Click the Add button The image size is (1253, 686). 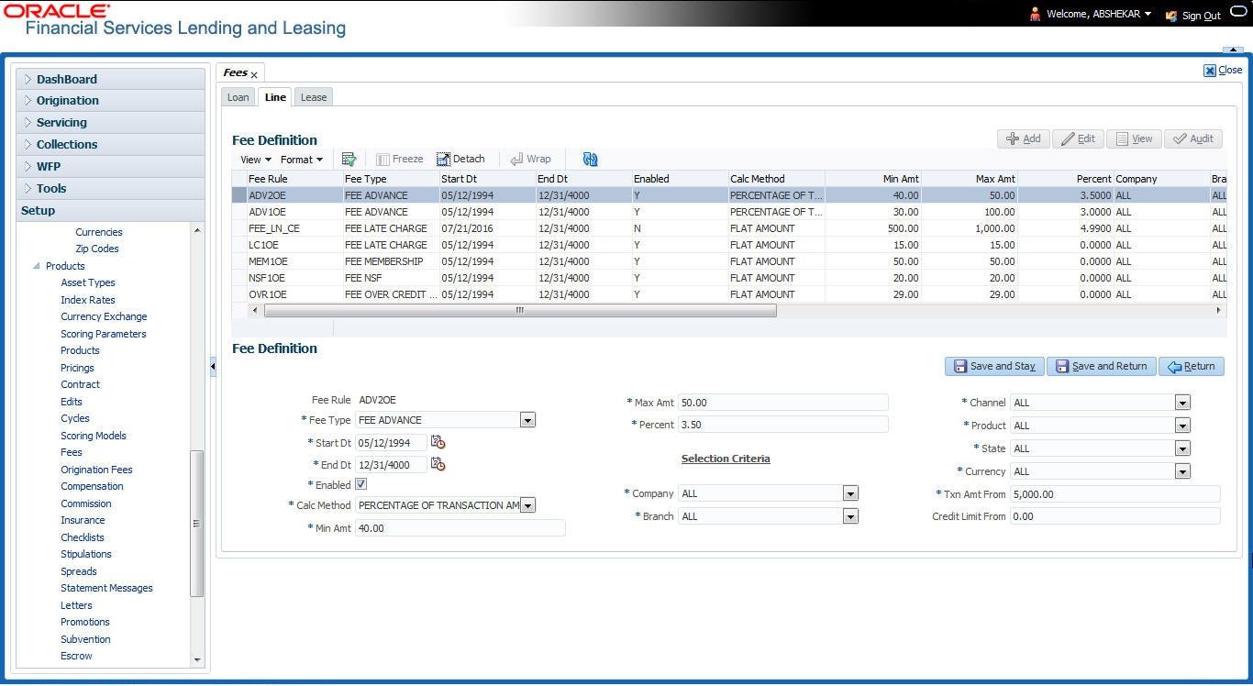click(1024, 138)
